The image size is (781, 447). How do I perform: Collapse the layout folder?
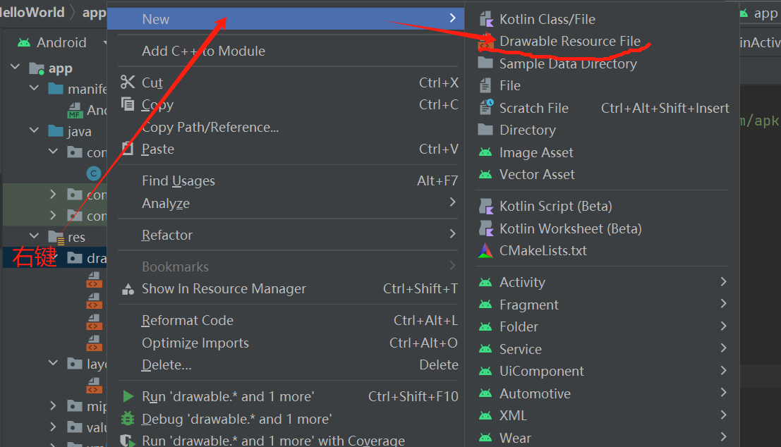(x=54, y=363)
